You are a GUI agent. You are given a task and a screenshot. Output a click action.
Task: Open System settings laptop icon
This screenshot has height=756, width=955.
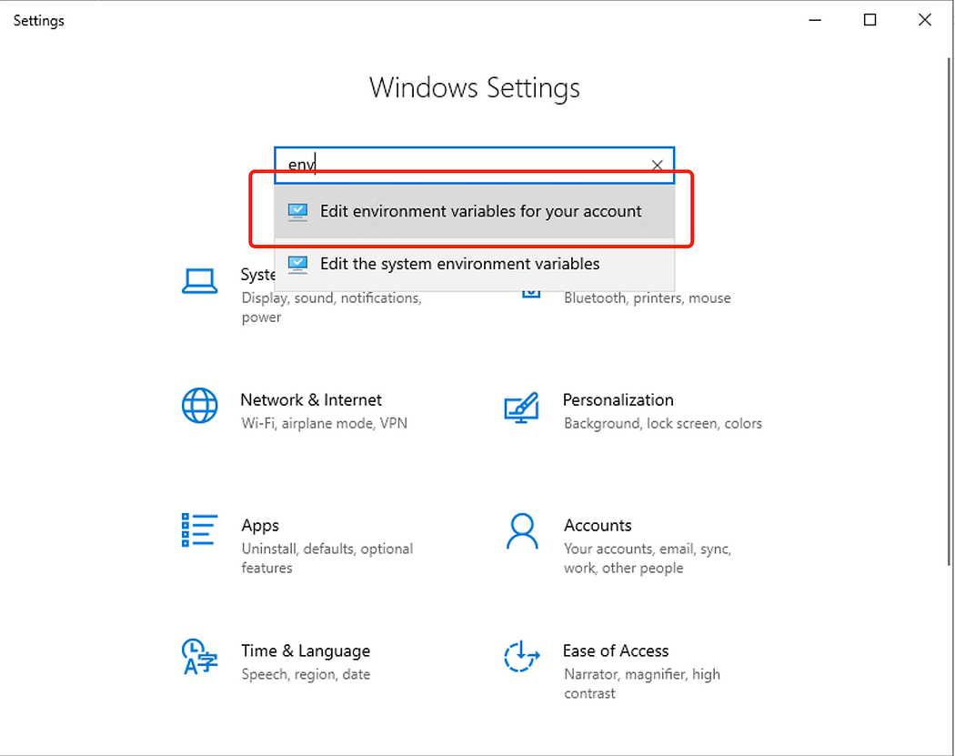coord(200,281)
